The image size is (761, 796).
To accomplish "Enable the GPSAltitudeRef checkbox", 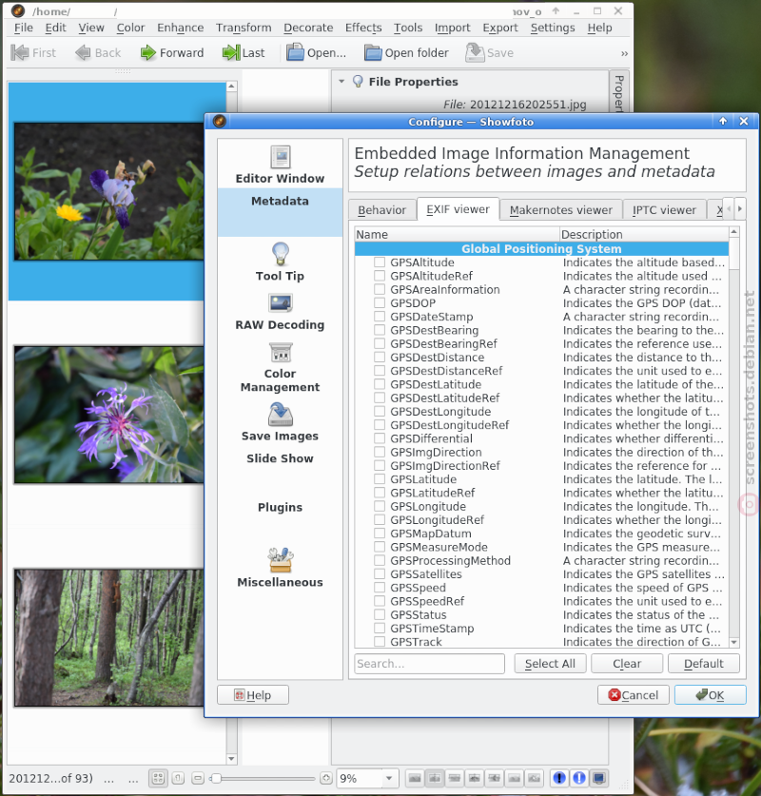I will [380, 276].
